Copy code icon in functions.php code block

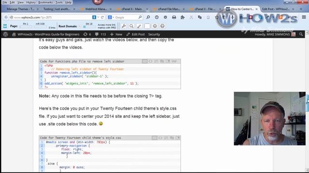pyautogui.click(x=162, y=62)
